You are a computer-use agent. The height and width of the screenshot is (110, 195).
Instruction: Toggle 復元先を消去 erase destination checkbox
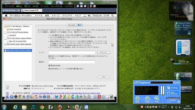tap(49, 65)
